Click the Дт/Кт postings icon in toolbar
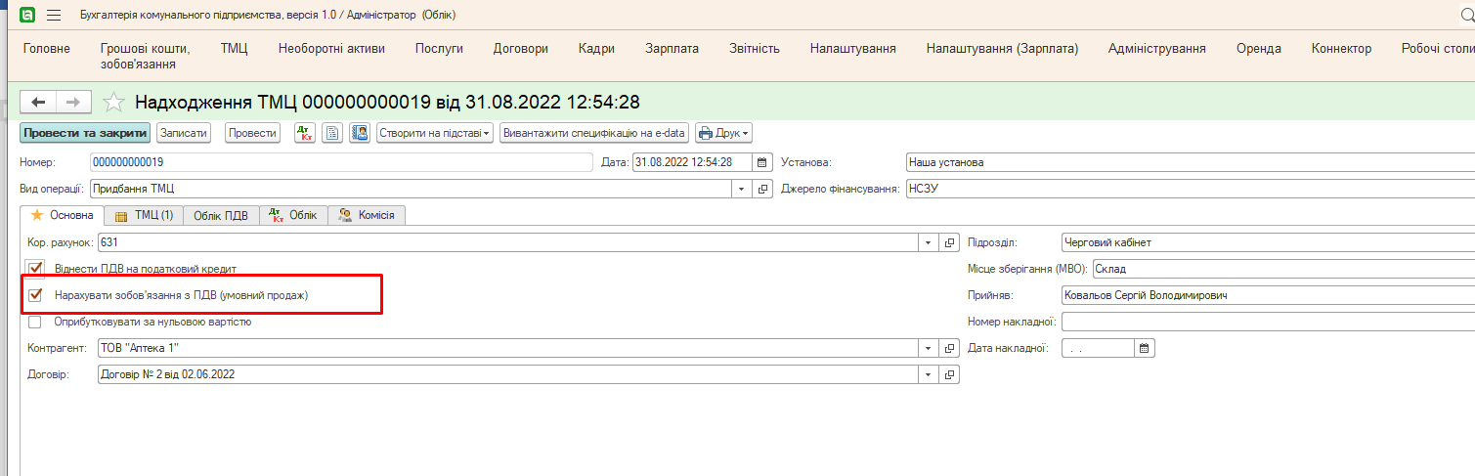Screen dimensions: 1475x476 304,133
